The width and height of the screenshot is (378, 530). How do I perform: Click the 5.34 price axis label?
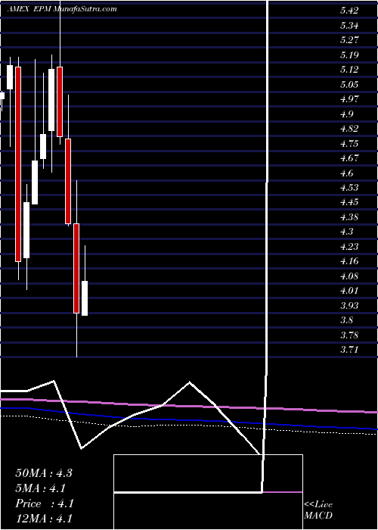349,25
